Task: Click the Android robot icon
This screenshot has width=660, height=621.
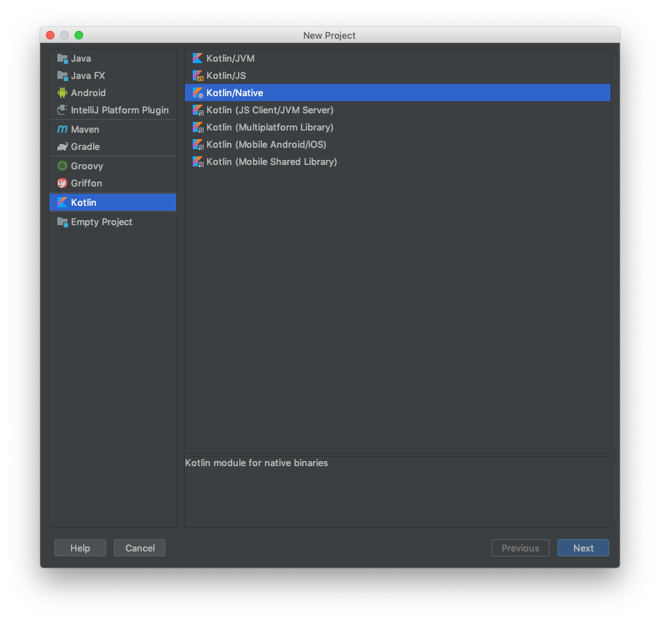Action: [x=62, y=93]
